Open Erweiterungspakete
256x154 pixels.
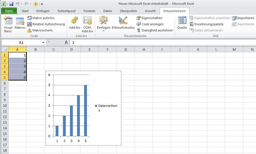(206, 24)
